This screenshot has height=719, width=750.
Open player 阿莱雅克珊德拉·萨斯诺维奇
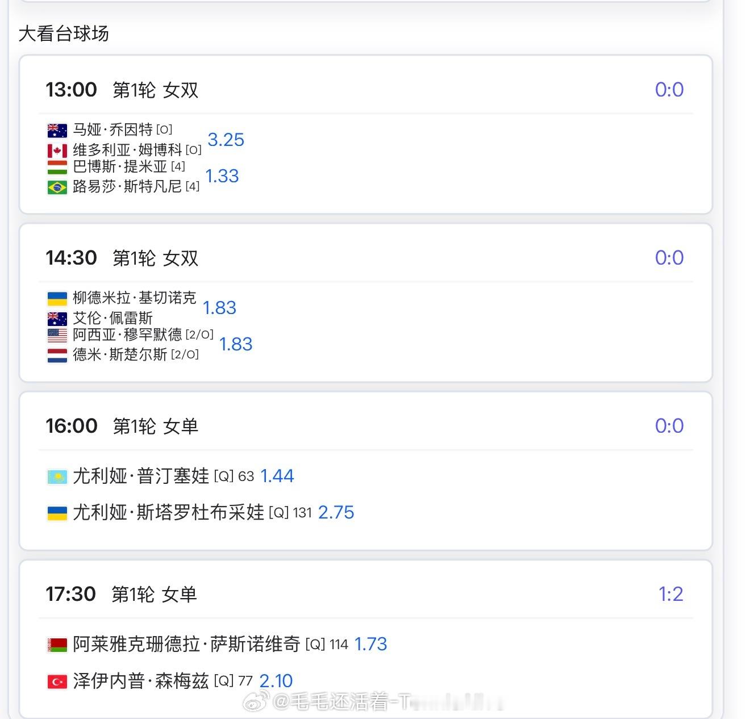(186, 644)
